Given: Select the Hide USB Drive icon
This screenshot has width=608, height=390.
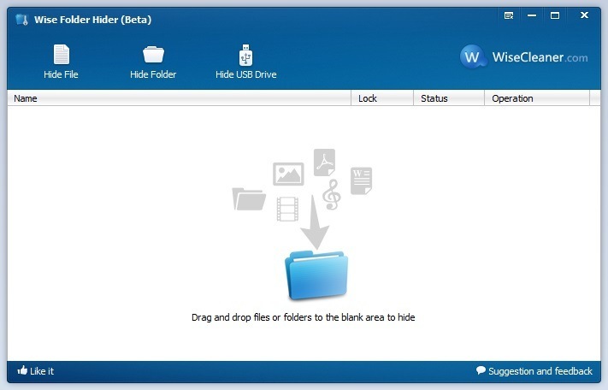Looking at the screenshot, I should pyautogui.click(x=246, y=55).
